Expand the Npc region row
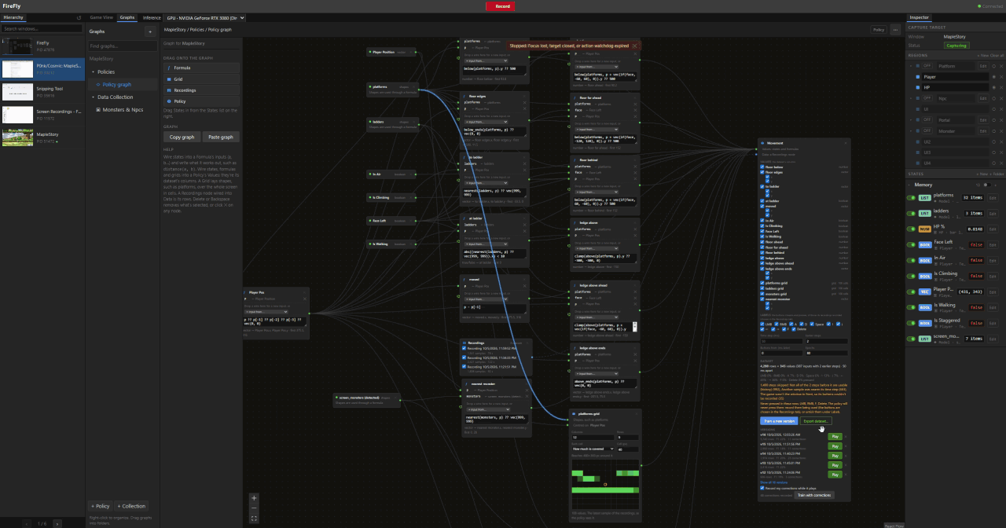This screenshot has height=528, width=1006. coord(911,98)
